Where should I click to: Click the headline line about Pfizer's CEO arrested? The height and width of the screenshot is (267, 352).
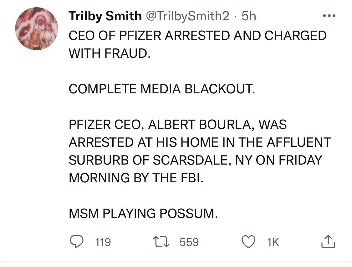coord(197,36)
